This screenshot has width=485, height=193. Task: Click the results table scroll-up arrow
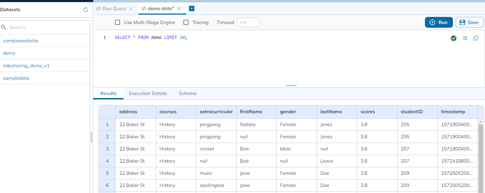pos(481,121)
